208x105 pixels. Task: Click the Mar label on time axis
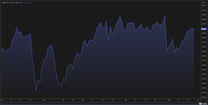click(83, 100)
